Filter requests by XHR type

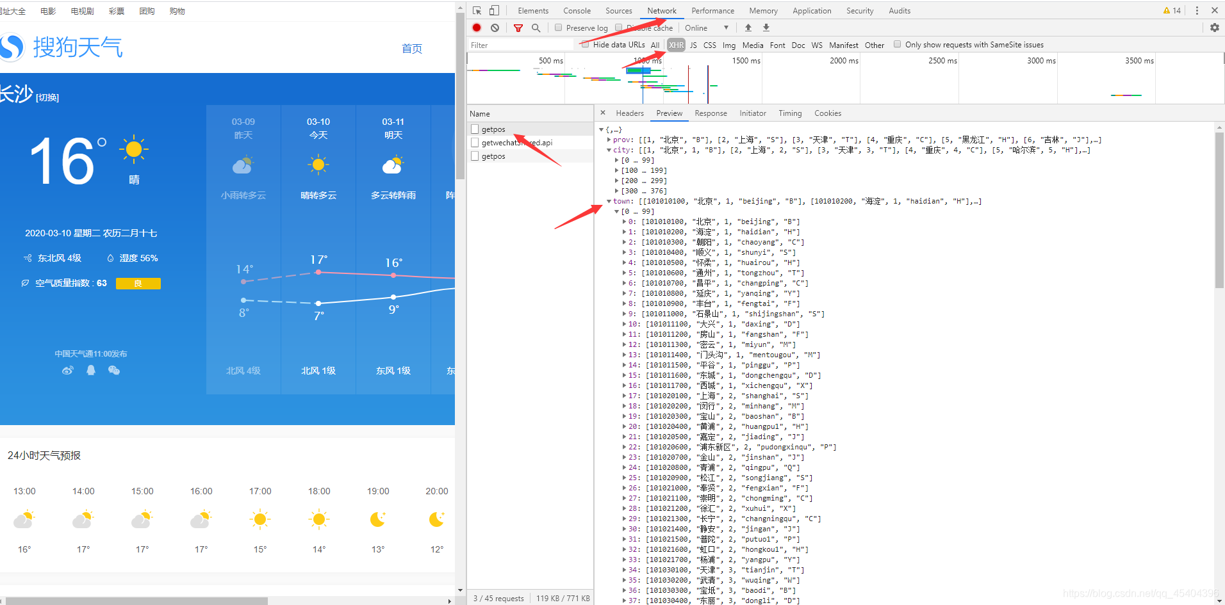pyautogui.click(x=676, y=45)
